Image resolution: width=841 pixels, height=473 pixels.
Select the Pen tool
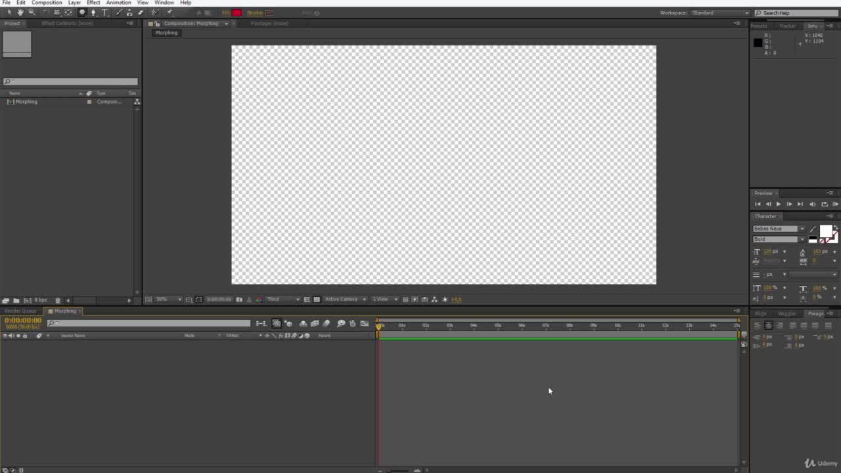pyautogui.click(x=93, y=12)
